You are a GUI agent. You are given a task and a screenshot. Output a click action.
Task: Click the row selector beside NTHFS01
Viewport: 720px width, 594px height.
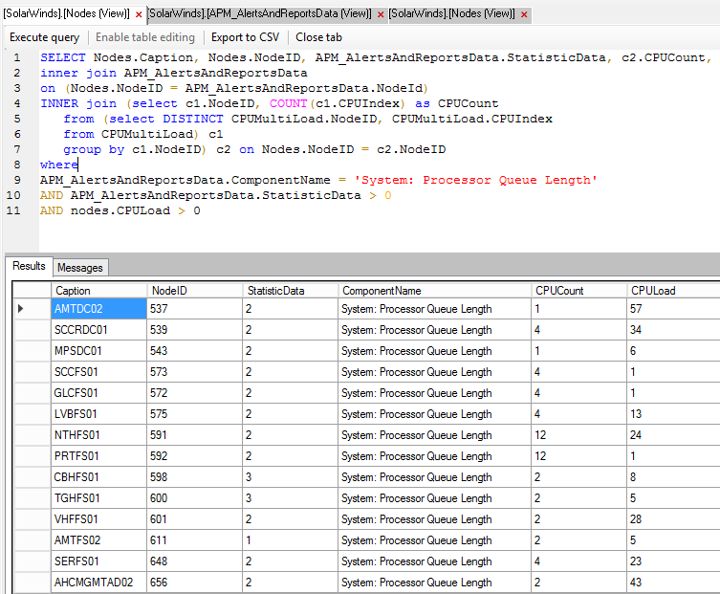pyautogui.click(x=31, y=435)
